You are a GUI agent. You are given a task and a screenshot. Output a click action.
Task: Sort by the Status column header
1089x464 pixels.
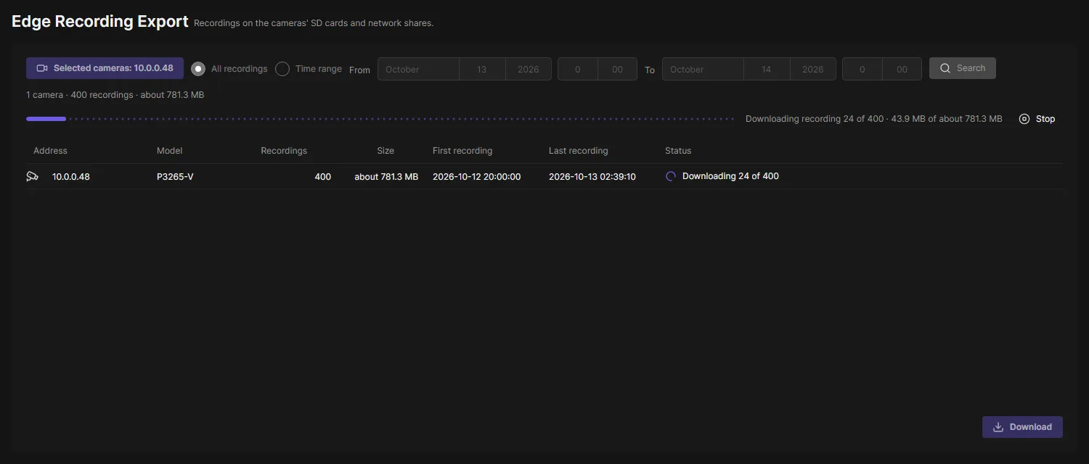tap(678, 151)
